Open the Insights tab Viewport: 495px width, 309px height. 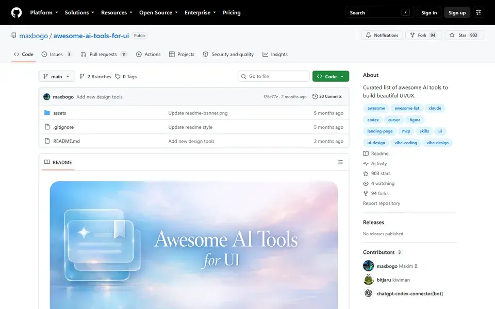[x=275, y=54]
